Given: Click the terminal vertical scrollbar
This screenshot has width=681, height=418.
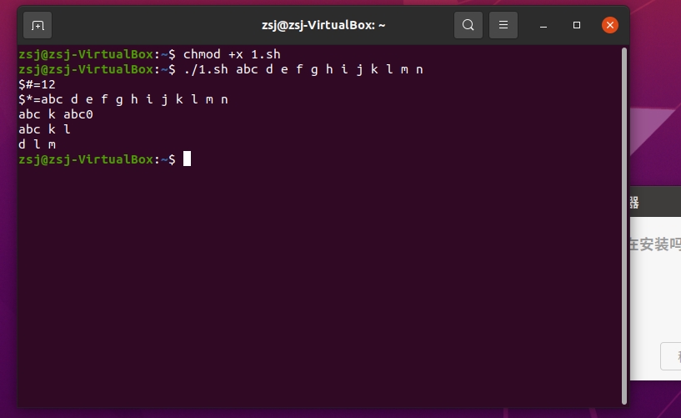Looking at the screenshot, I should 624,226.
